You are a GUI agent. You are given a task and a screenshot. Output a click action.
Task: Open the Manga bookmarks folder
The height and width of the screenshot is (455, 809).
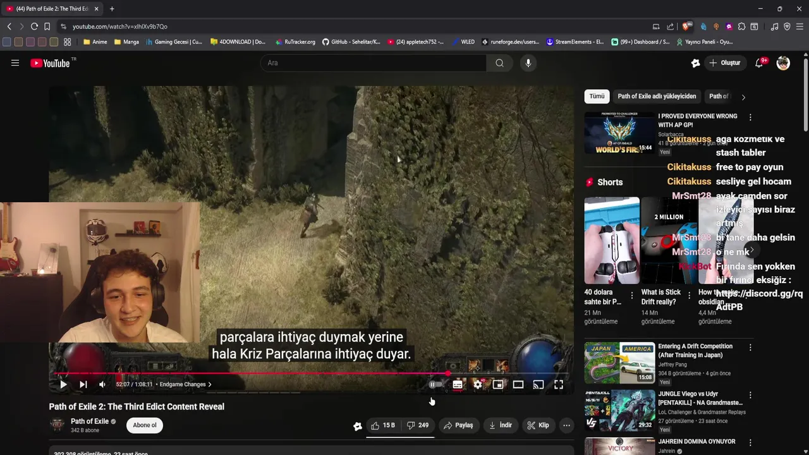(x=126, y=42)
